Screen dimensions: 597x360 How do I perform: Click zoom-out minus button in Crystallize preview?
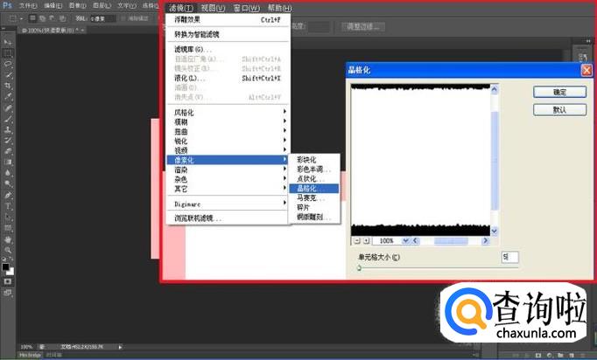[357, 240]
